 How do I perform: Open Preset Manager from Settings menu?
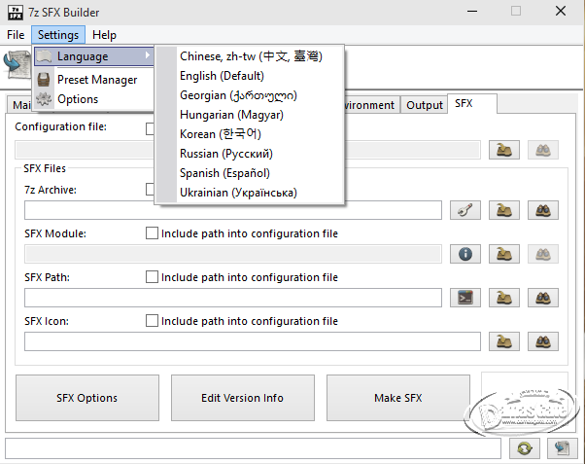click(x=97, y=80)
